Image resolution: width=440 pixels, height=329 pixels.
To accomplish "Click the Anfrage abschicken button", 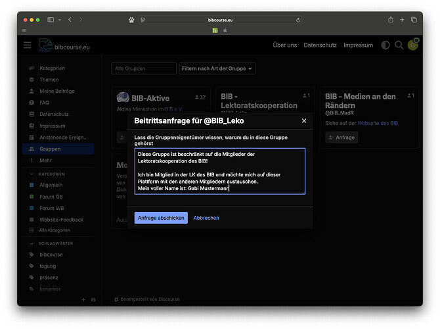I will 161,218.
